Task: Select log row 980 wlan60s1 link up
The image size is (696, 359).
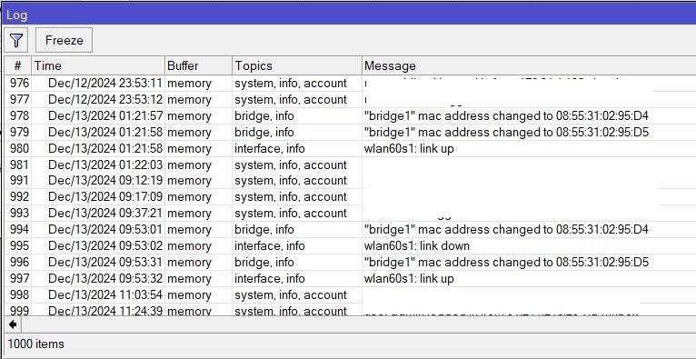Action: tap(350, 149)
